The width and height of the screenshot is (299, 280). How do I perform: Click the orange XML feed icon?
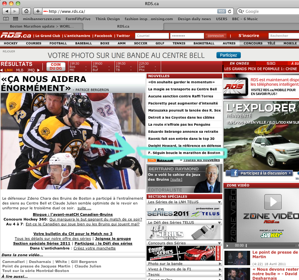click(x=152, y=160)
